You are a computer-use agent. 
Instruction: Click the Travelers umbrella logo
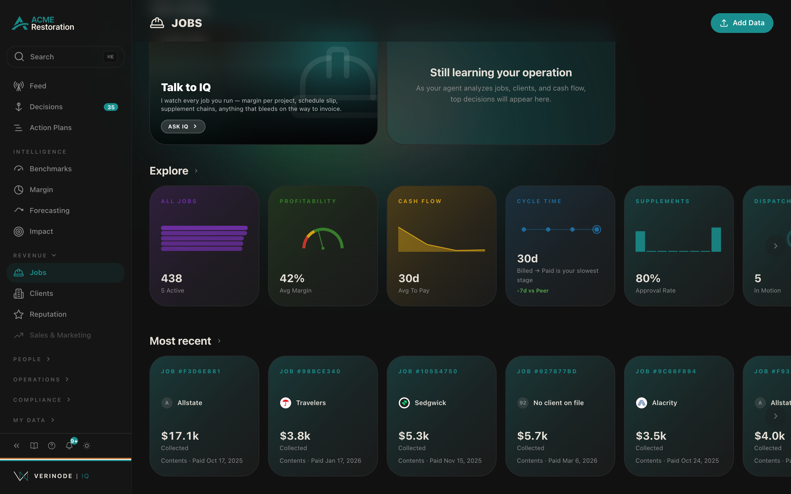point(286,403)
